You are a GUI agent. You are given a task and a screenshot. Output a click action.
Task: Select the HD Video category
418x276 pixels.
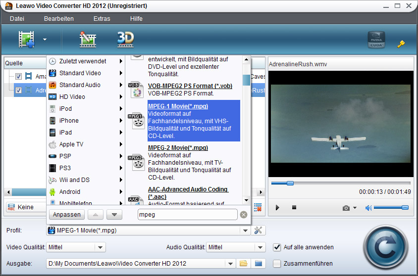click(x=72, y=97)
